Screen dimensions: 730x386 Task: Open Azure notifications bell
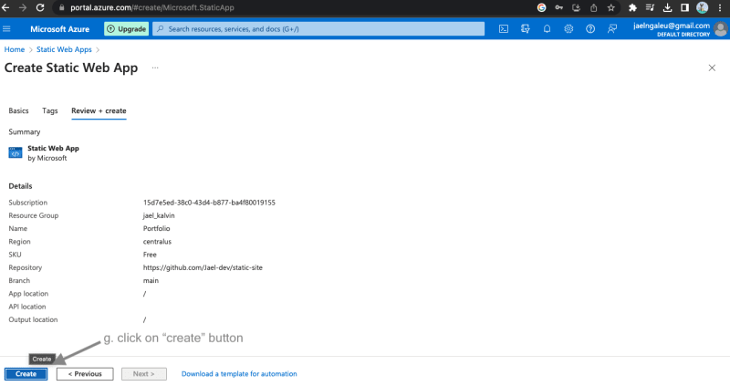(x=547, y=29)
